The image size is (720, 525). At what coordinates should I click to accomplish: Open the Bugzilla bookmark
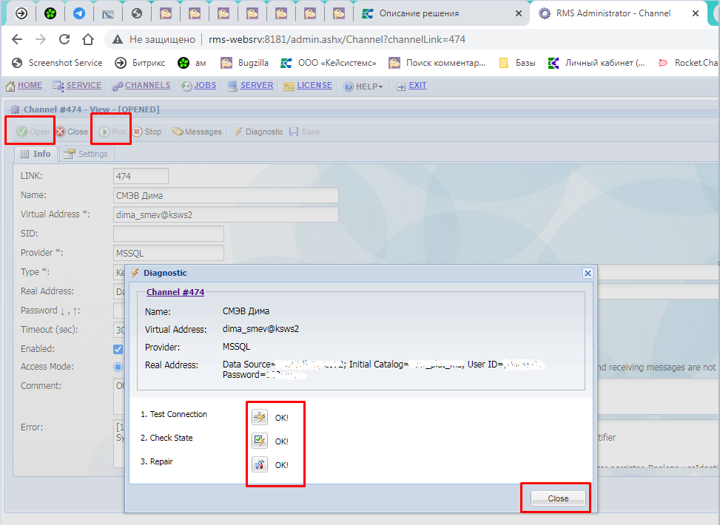tap(245, 63)
